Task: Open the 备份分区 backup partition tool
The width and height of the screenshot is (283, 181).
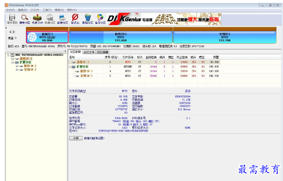Action: tap(100, 19)
